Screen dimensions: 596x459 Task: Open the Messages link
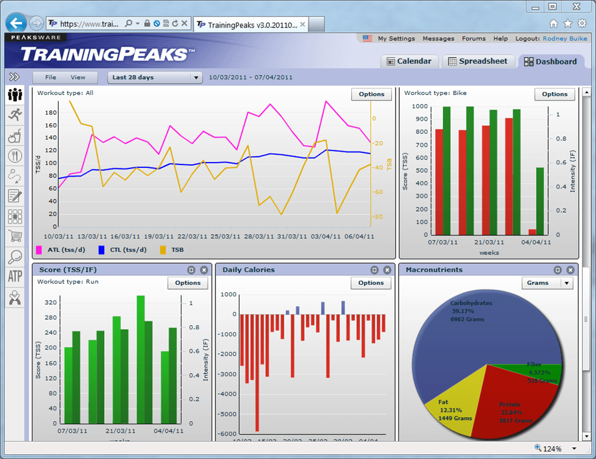click(x=438, y=38)
